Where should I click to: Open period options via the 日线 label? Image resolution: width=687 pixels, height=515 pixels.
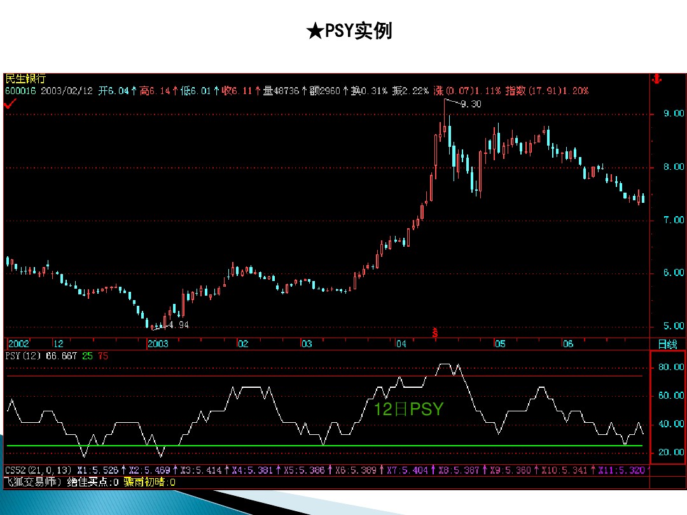click(x=668, y=343)
